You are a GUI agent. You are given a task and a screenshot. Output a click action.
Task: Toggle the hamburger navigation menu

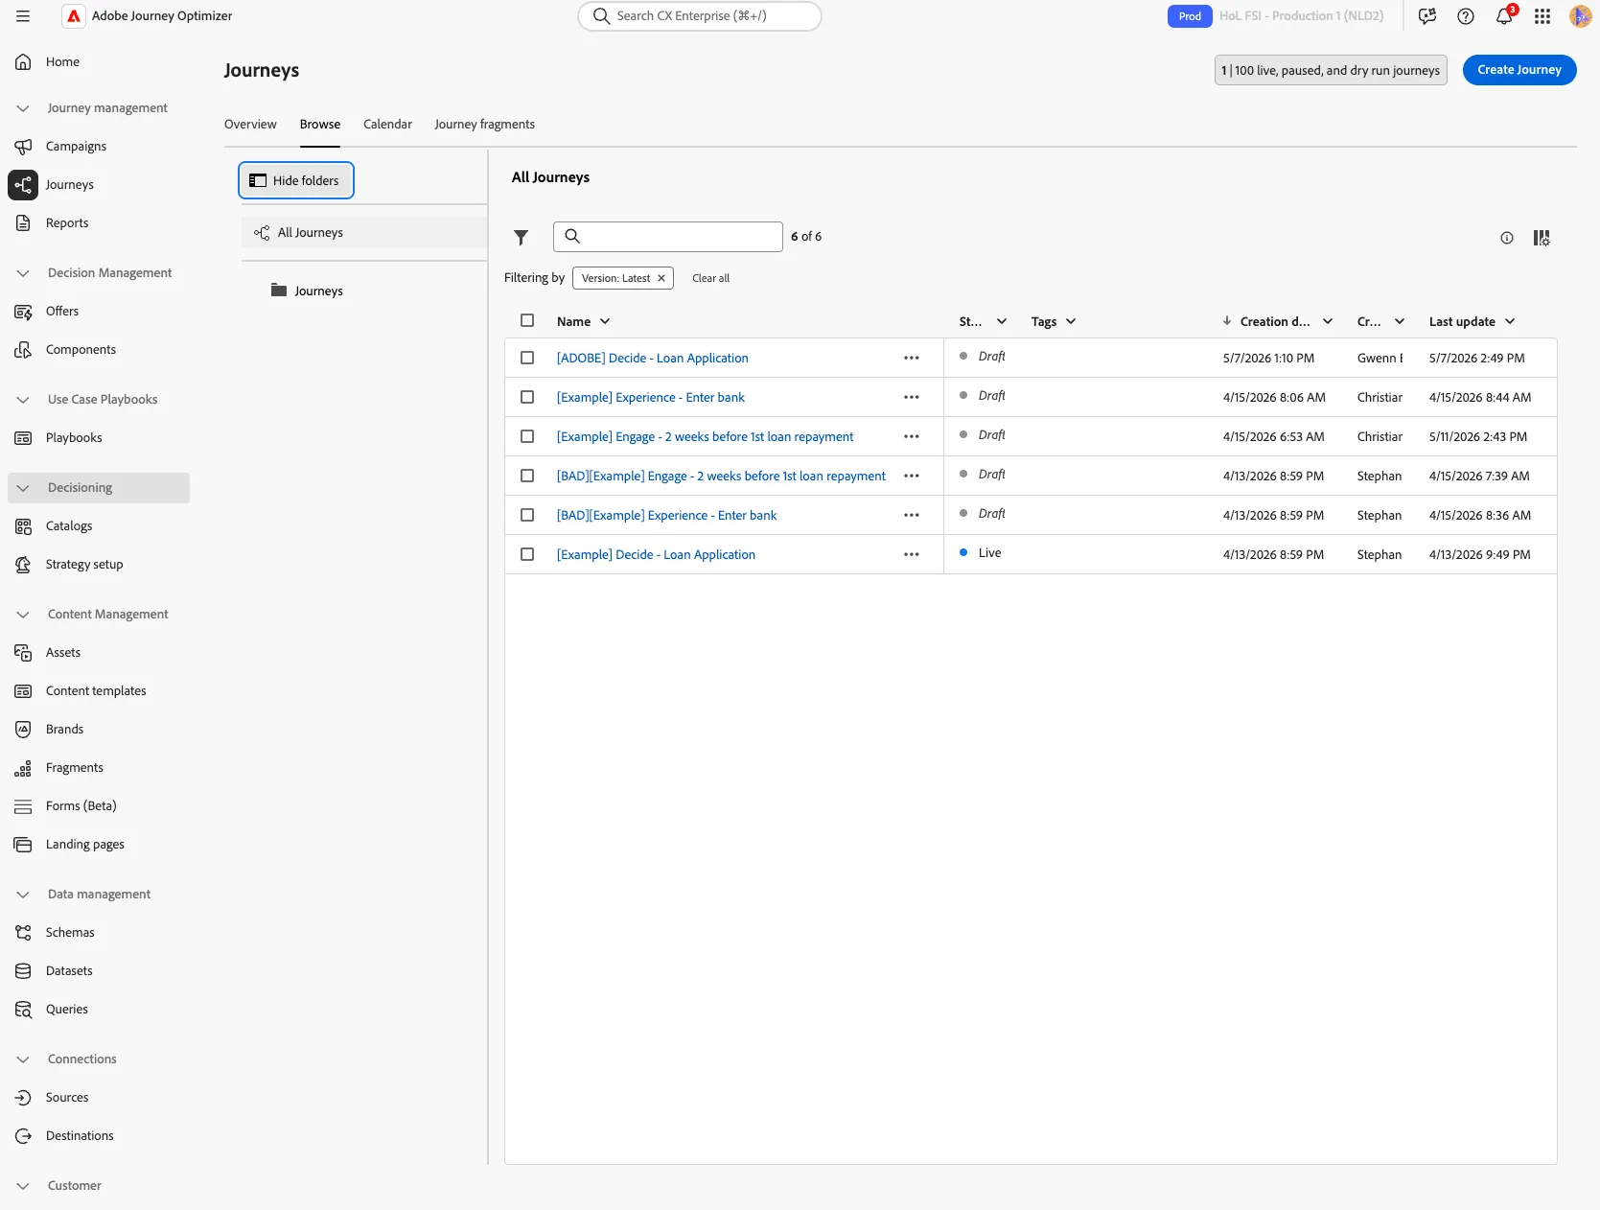coord(23,16)
